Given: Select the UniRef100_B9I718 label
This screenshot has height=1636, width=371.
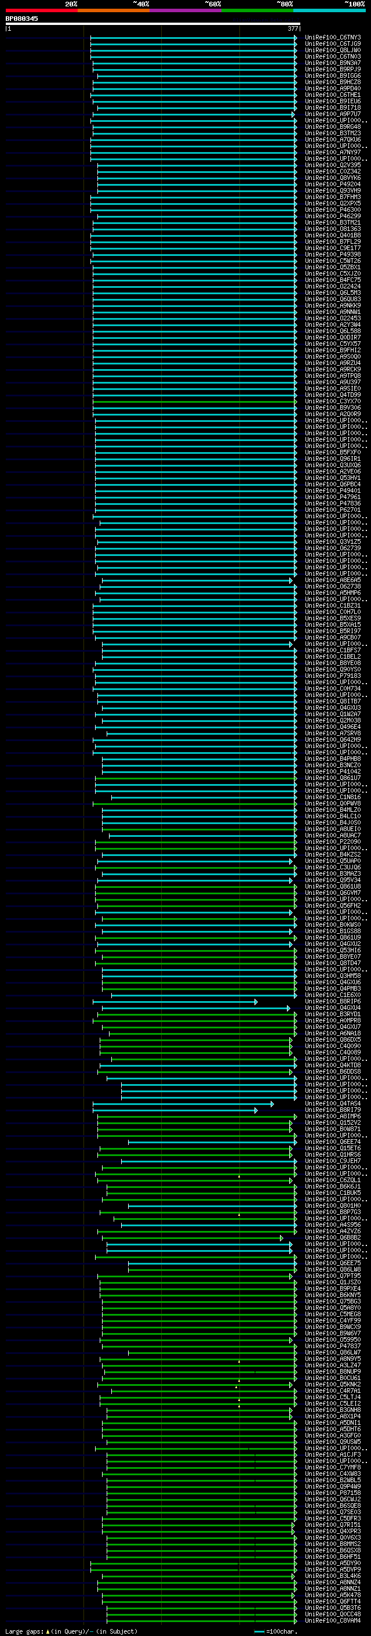Looking at the screenshot, I should (333, 107).
